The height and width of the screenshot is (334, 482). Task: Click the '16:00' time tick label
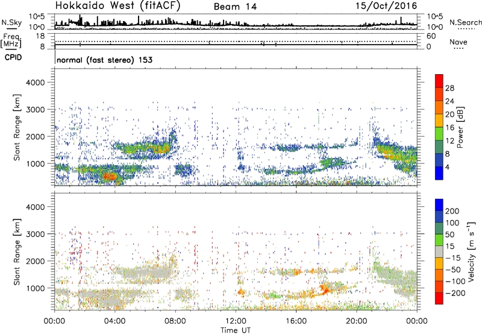296,321
